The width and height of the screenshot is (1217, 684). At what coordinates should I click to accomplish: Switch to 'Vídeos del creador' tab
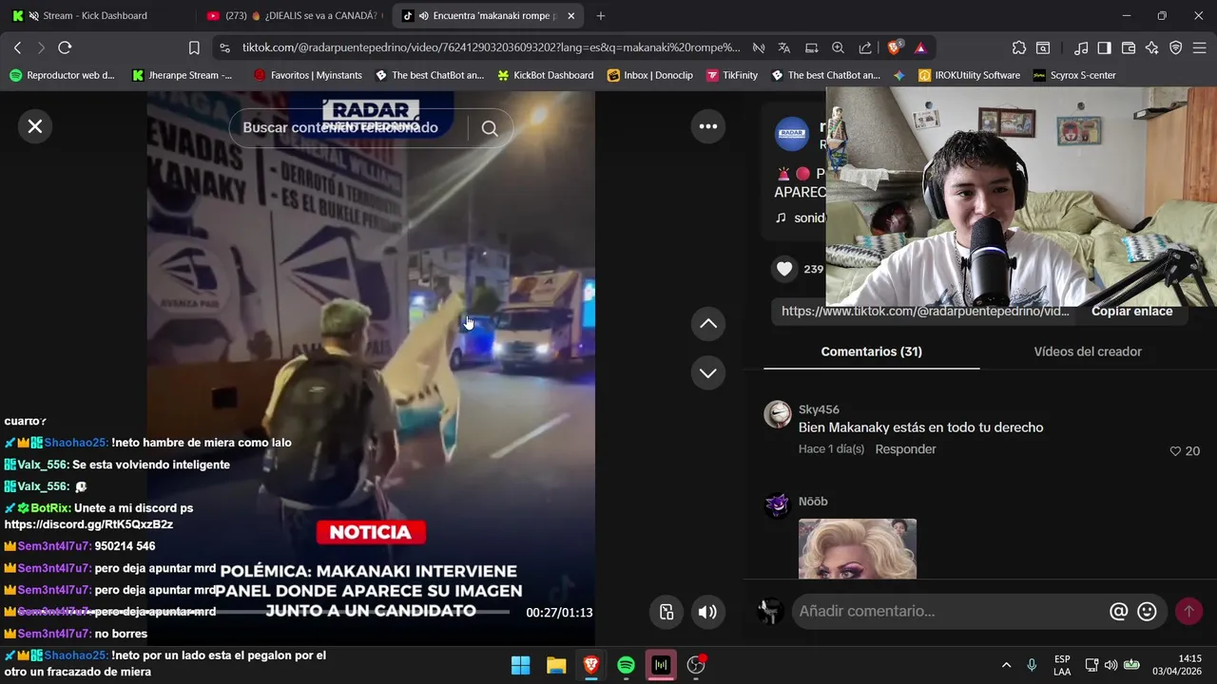(1088, 351)
